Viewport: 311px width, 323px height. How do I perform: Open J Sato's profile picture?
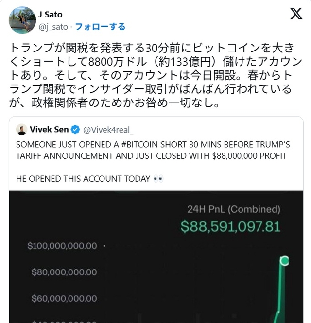click(21, 20)
